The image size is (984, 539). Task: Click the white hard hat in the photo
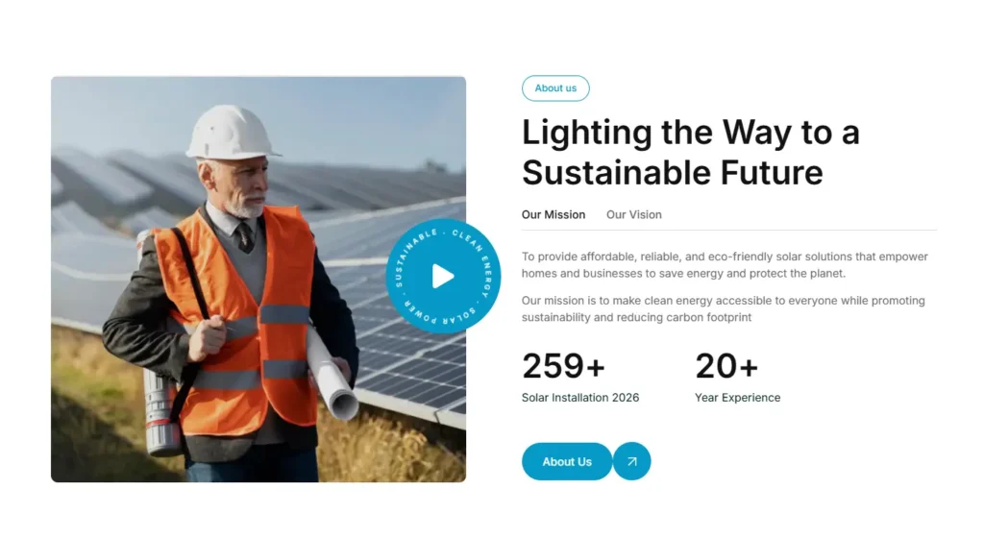[x=232, y=133]
